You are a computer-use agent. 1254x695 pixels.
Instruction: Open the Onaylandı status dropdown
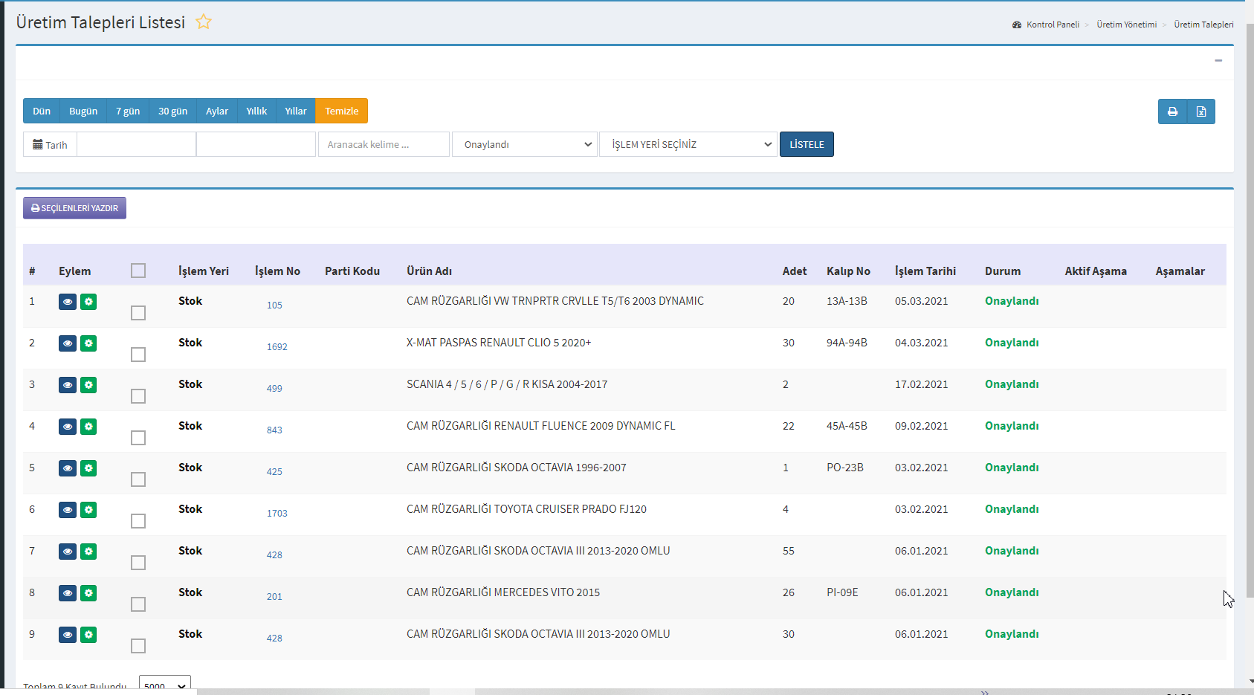click(525, 144)
